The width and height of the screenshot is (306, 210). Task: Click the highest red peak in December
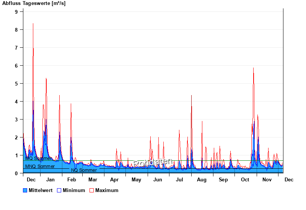pyautogui.click(x=33, y=24)
